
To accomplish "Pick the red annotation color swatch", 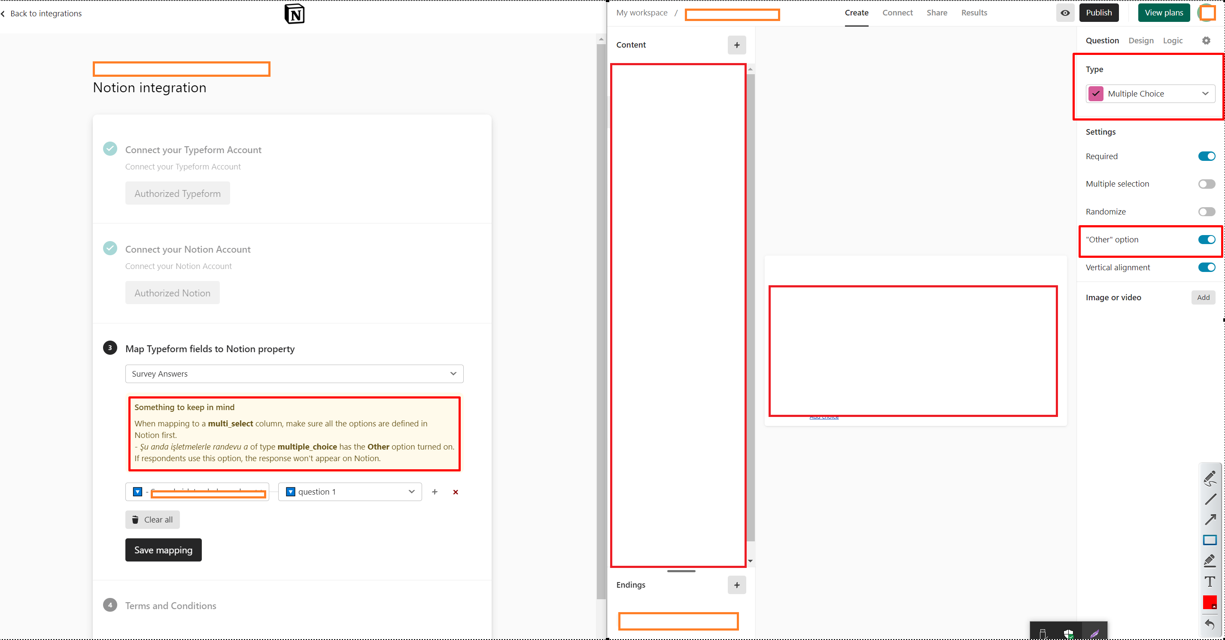I will pos(1209,602).
